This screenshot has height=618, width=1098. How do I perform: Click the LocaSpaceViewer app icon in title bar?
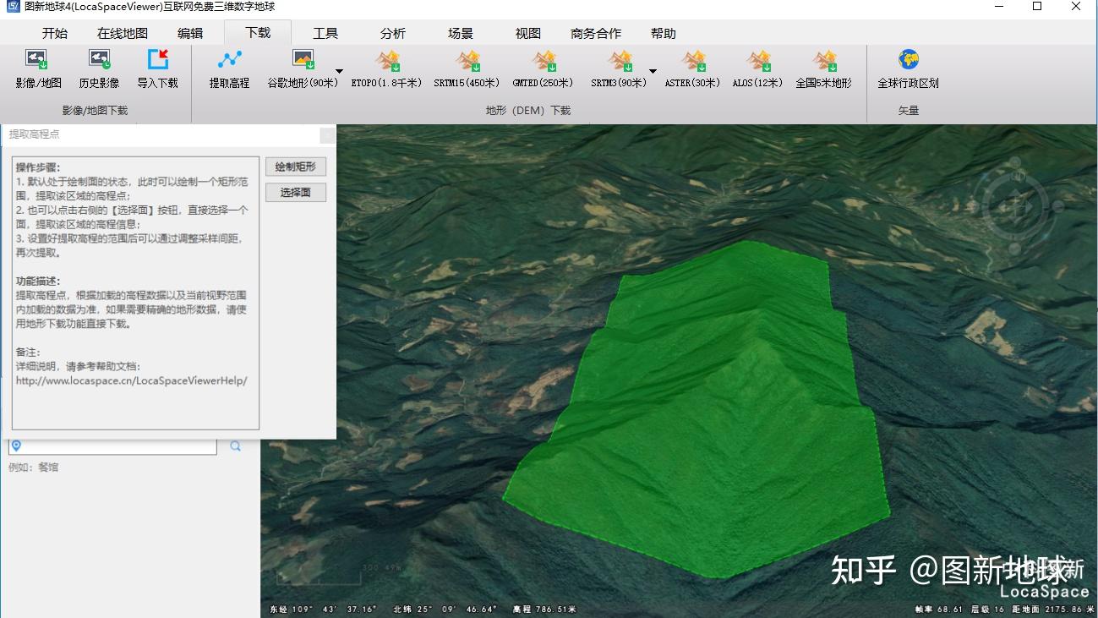12,7
